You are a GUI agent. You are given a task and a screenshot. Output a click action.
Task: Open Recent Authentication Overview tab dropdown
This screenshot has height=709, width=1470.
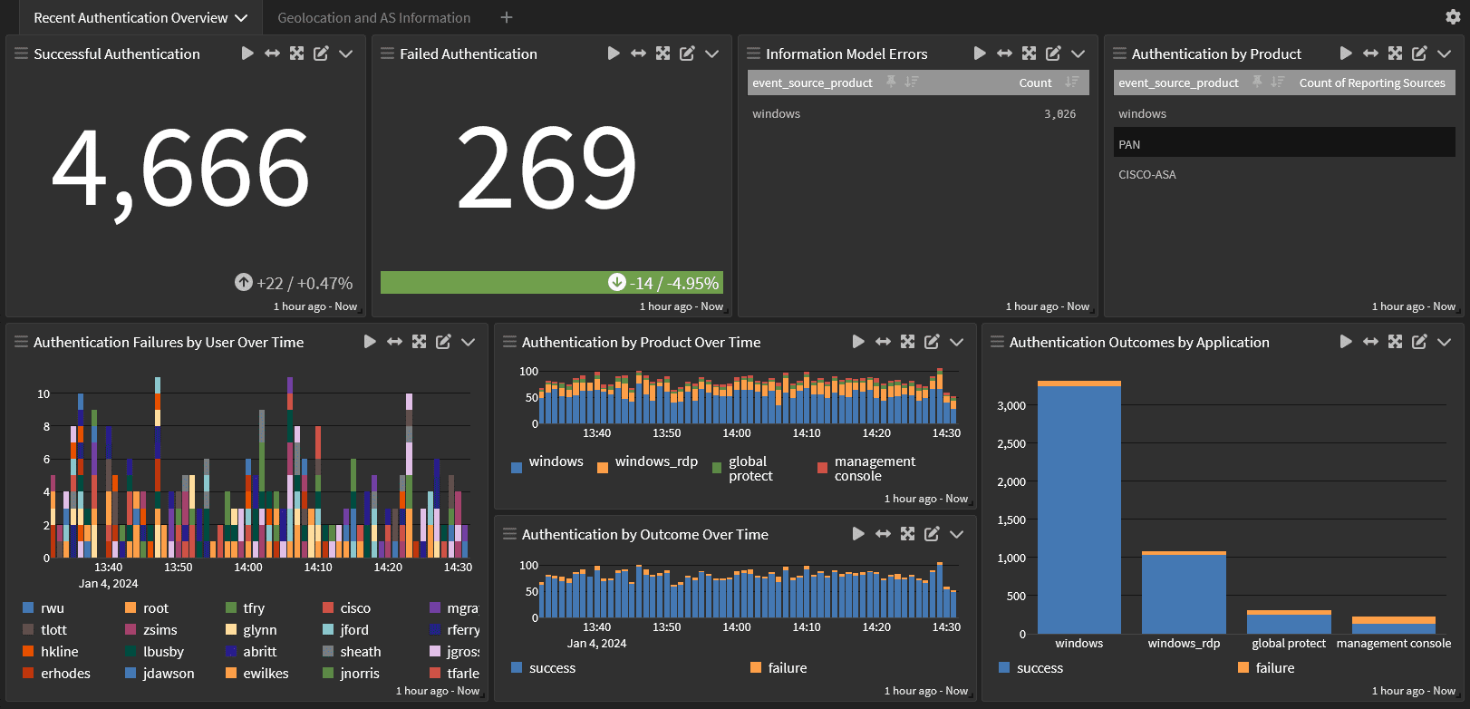(x=241, y=18)
